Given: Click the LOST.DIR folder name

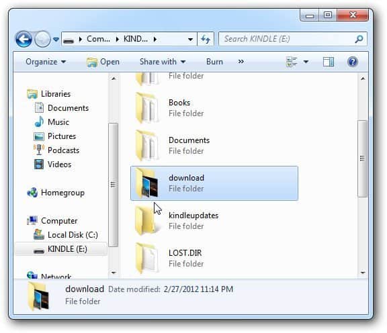Looking at the screenshot, I should pyautogui.click(x=185, y=253).
